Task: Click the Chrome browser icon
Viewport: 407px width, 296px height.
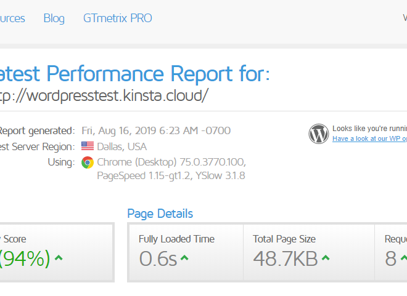Action: point(88,162)
